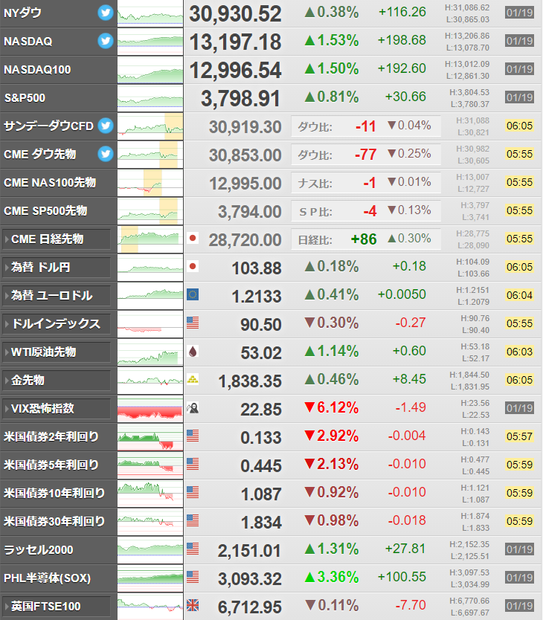The width and height of the screenshot is (543, 620).
Task: Select the NASDAQ100 label
Action: pos(37,70)
